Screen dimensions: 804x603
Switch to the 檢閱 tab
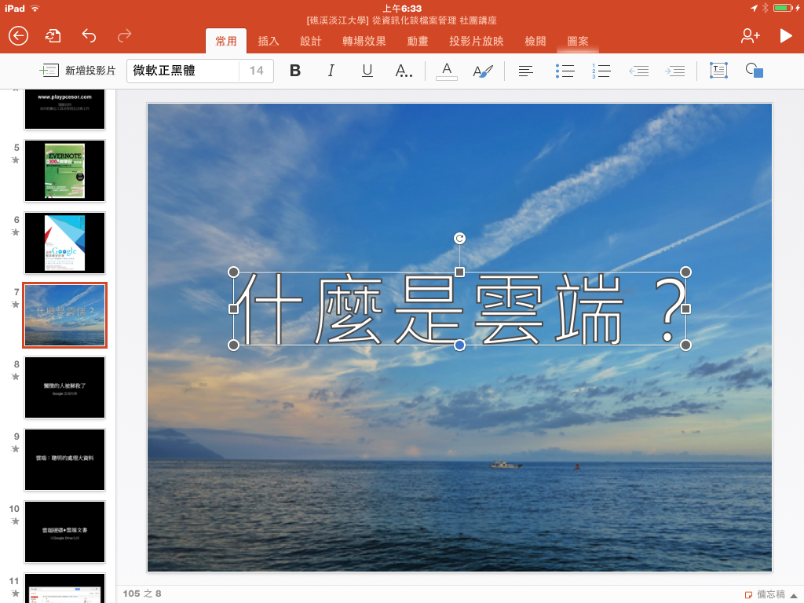click(x=535, y=41)
